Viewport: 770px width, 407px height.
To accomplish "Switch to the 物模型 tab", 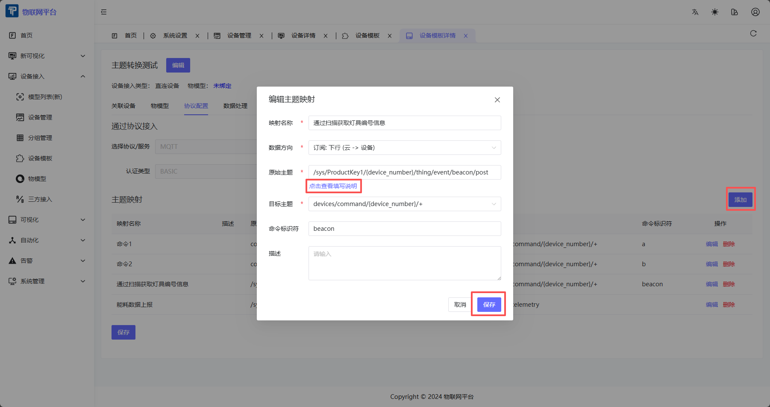I will (160, 106).
